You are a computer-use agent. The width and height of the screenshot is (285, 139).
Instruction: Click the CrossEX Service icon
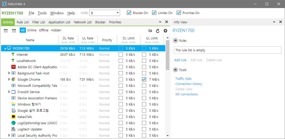(13, 92)
